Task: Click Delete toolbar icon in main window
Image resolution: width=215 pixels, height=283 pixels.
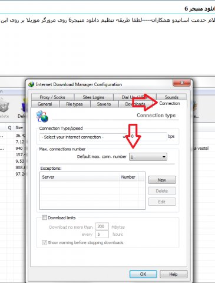Action: pos(4,108)
